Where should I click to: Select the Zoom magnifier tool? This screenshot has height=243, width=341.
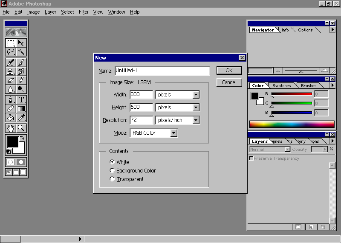coord(21,128)
